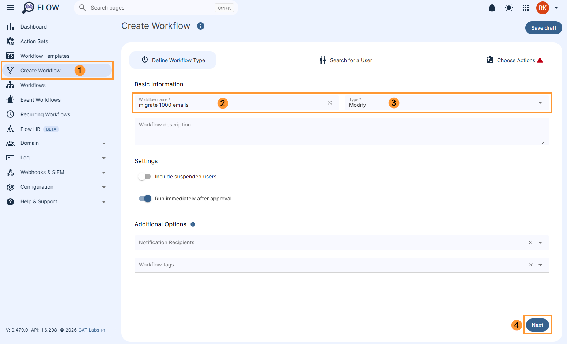
Task: Click the Event Workflows alarm icon
Action: 10,99
